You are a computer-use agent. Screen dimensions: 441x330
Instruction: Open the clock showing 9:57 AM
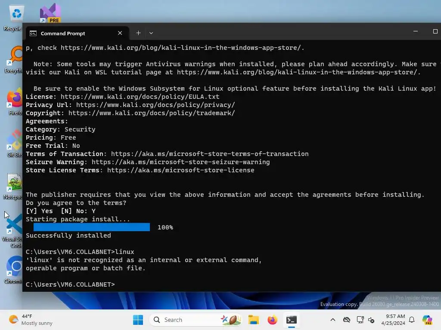[394, 320]
